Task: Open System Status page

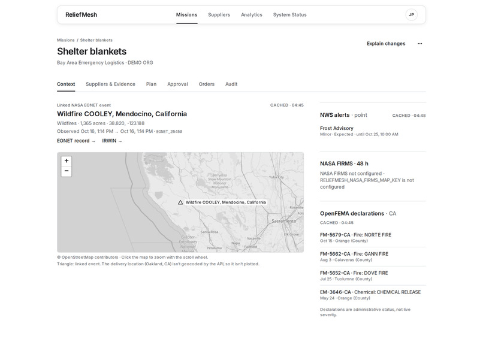Action: tap(289, 15)
